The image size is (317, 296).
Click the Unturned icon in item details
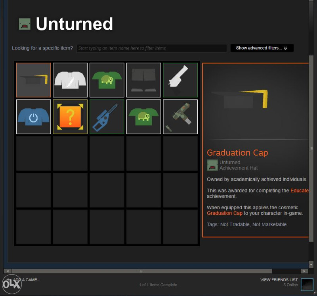coord(212,165)
